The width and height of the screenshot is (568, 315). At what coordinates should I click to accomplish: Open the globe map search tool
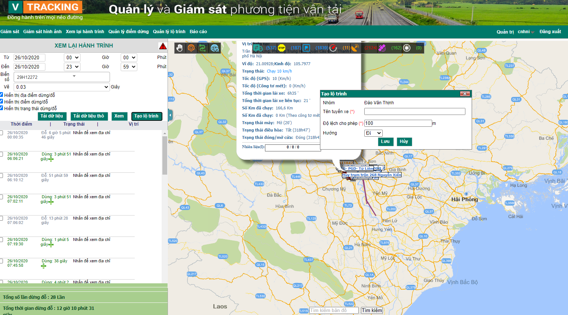pyautogui.click(x=215, y=48)
